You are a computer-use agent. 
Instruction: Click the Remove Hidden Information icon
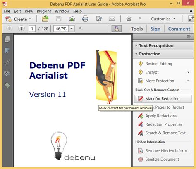click(x=141, y=151)
